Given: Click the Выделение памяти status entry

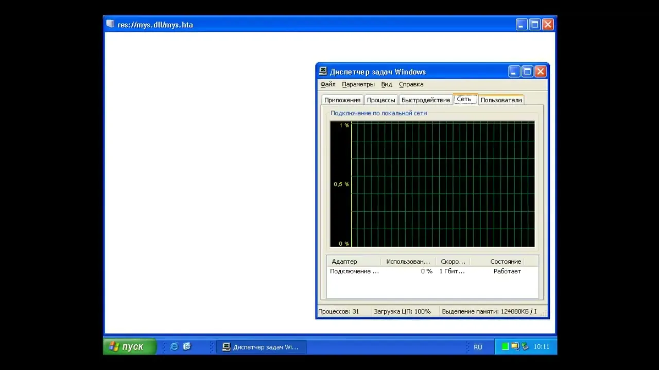Looking at the screenshot, I should pos(491,311).
